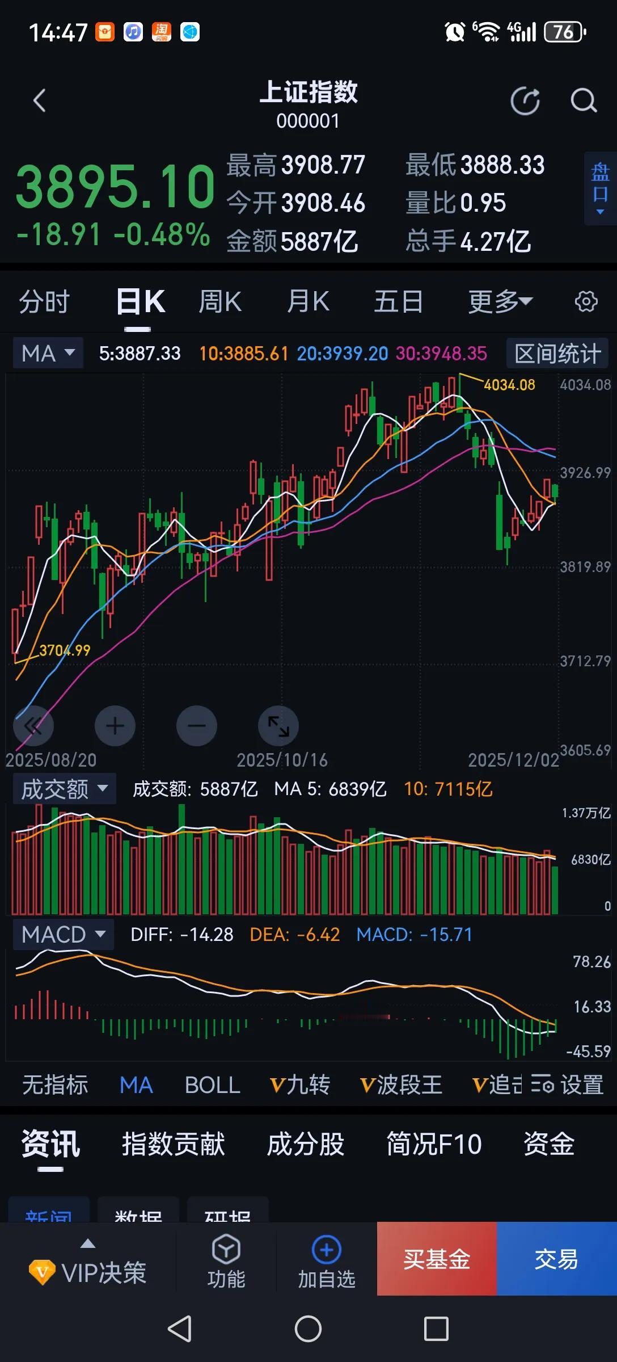This screenshot has height=1362, width=617.
Task: Tap the MA 20:3939.20 value
Action: coord(343,354)
